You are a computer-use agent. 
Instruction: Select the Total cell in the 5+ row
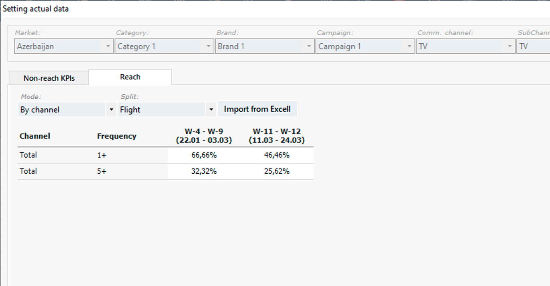pyautogui.click(x=28, y=171)
